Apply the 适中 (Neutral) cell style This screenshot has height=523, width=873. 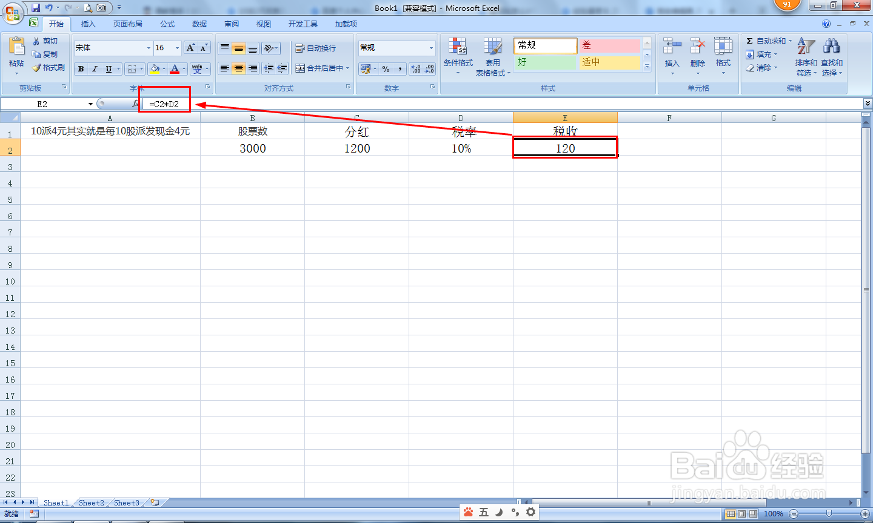tap(609, 62)
